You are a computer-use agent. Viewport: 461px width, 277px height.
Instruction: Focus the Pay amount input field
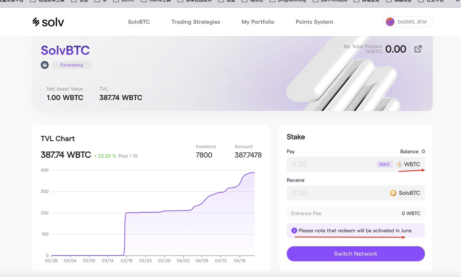point(330,164)
